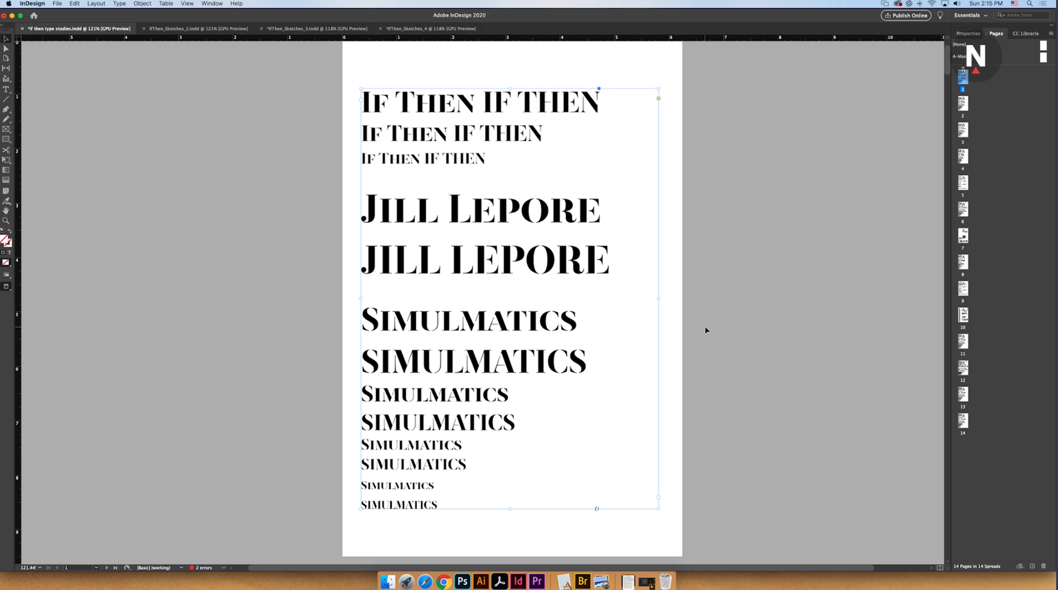Click the 2 errors preflight indicator

point(201,568)
